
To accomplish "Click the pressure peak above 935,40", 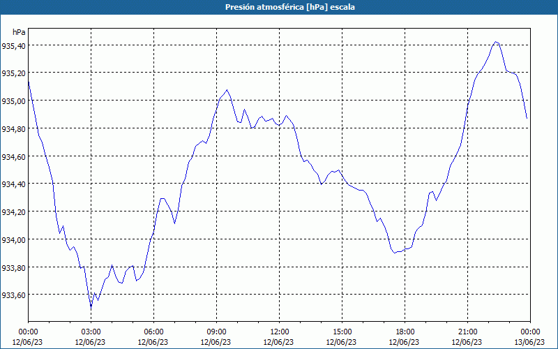I will coord(496,42).
